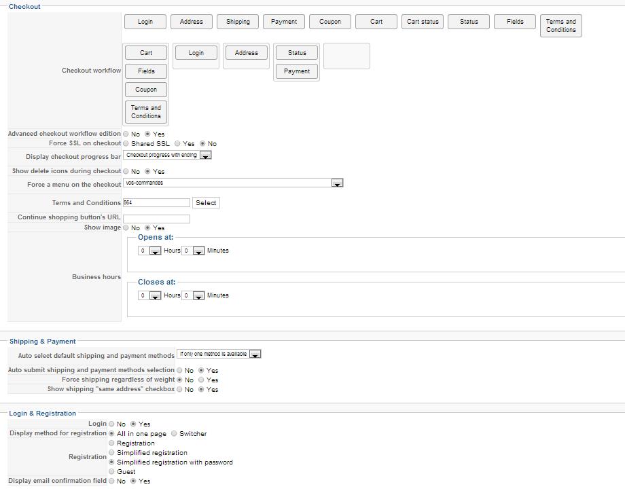Select Simplified registration with password option
Image resolution: width=625 pixels, height=493 pixels.
111,462
